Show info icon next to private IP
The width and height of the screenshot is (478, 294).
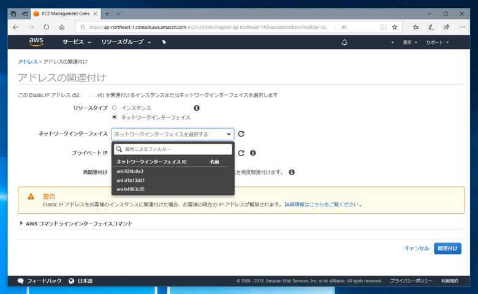(252, 153)
